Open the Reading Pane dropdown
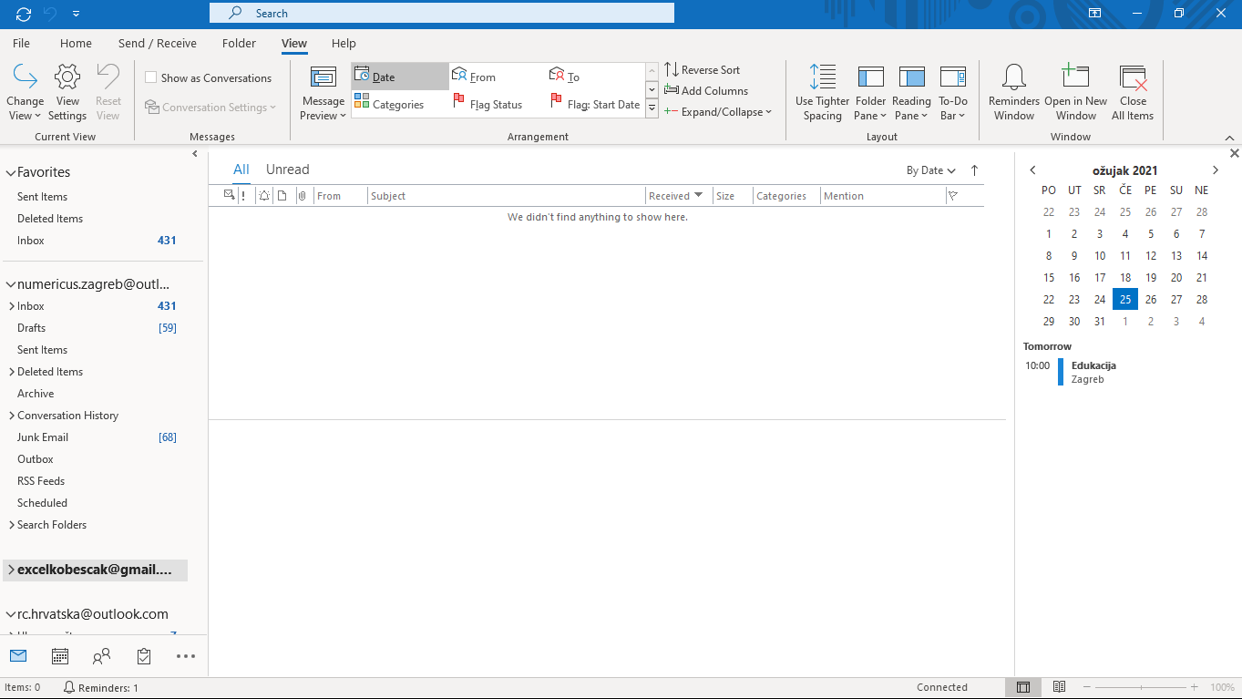 click(911, 91)
